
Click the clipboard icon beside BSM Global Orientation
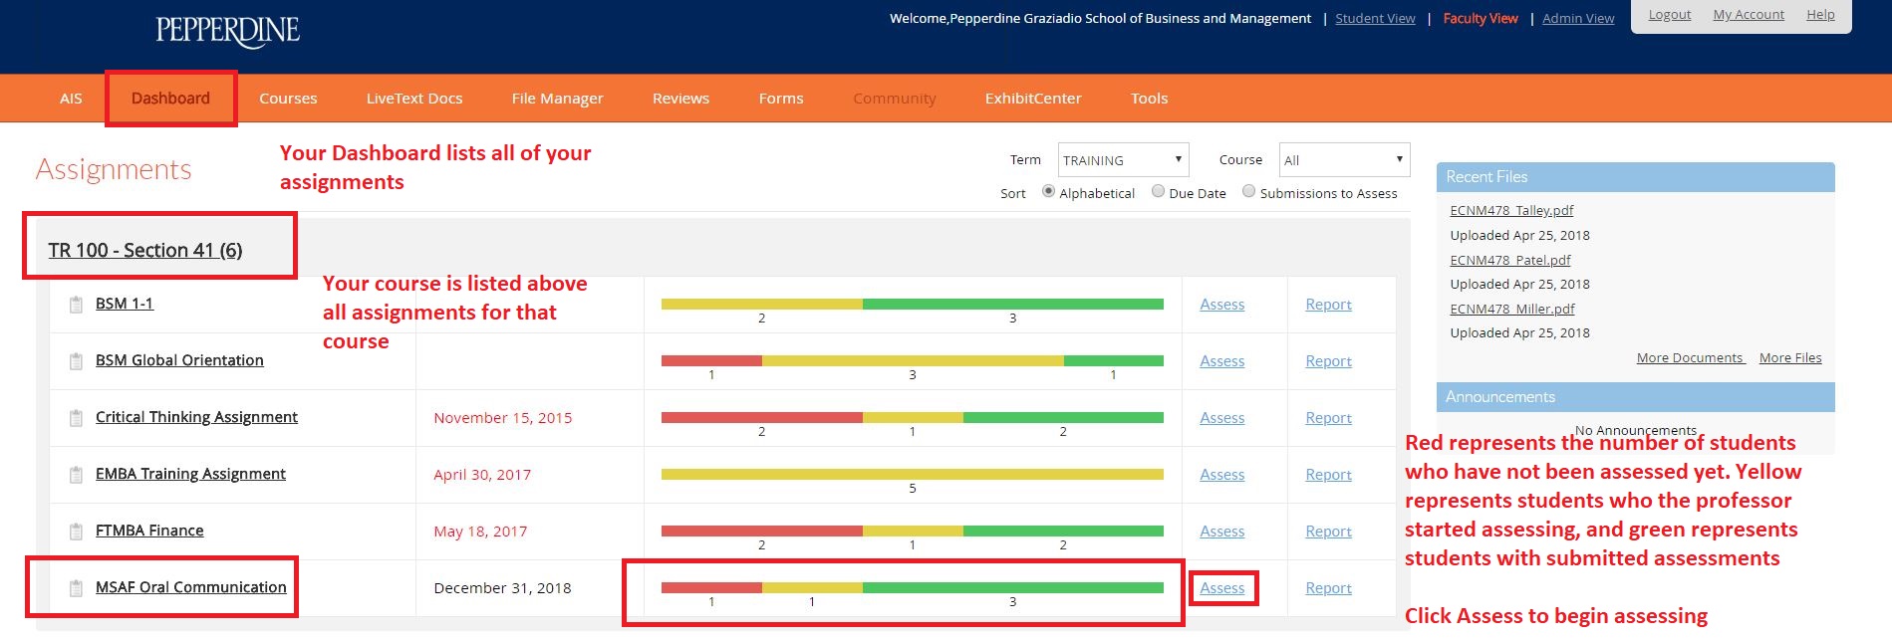(76, 361)
